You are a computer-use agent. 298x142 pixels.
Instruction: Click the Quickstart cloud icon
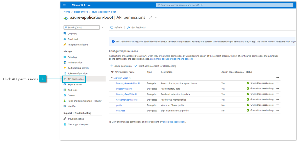click(65, 39)
